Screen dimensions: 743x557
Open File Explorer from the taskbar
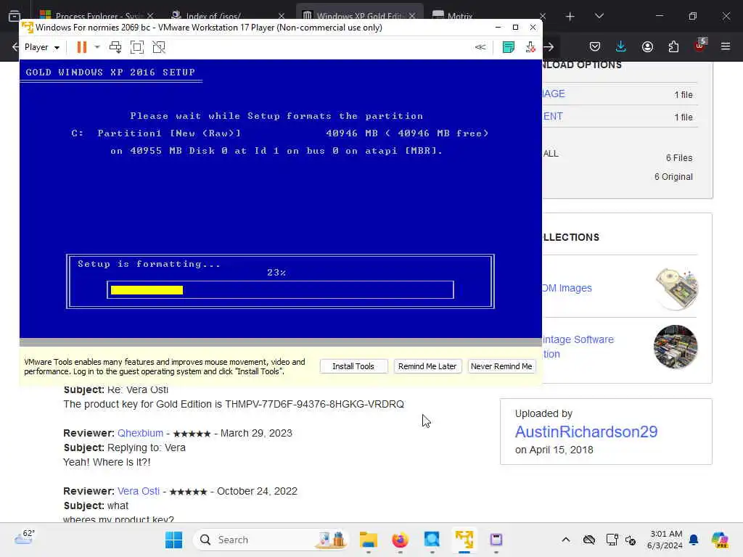[x=368, y=540]
